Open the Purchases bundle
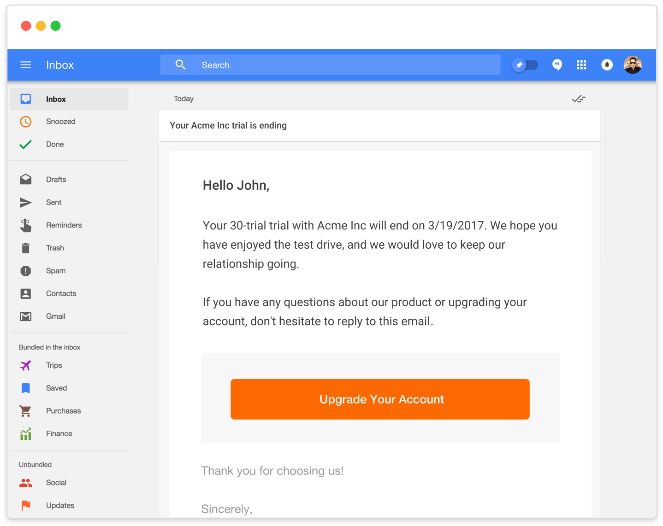 [x=63, y=411]
